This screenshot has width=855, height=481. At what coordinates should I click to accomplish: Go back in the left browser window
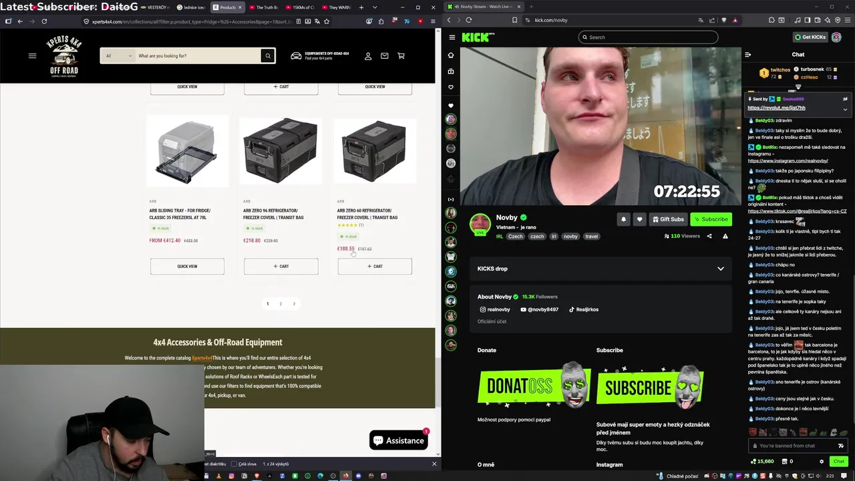tap(20, 21)
